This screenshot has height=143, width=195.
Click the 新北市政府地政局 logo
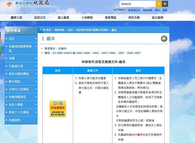point(33,4)
